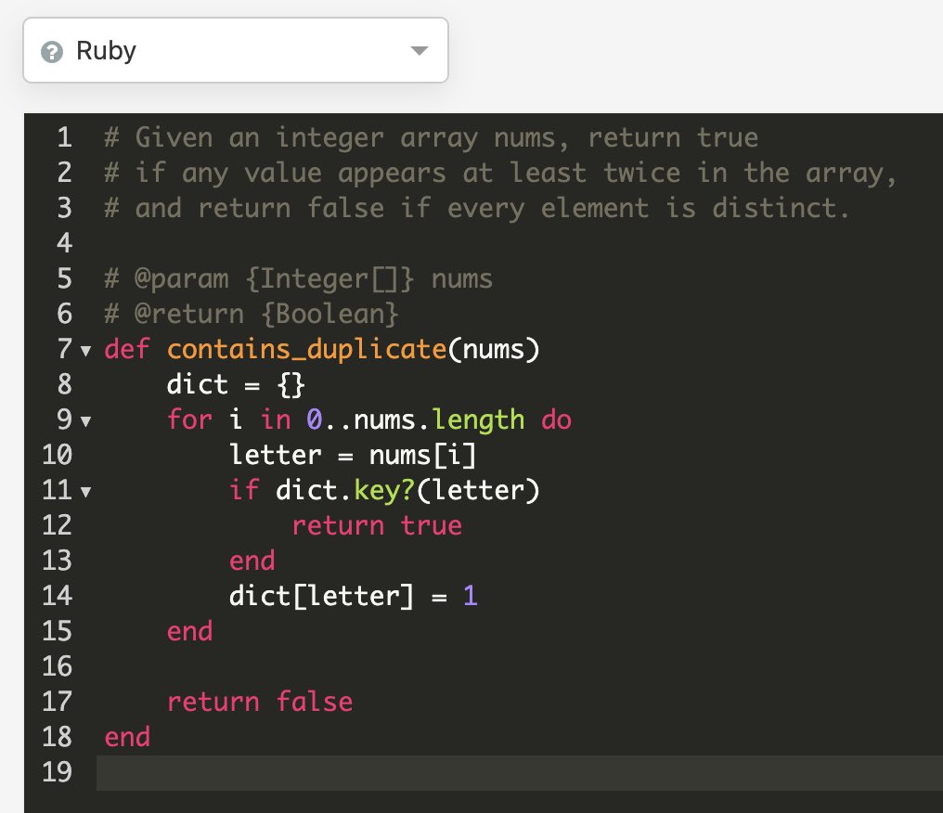Click 'letter = nums[i]' on line 10
Screen dimensions: 943x813
[x=353, y=455]
